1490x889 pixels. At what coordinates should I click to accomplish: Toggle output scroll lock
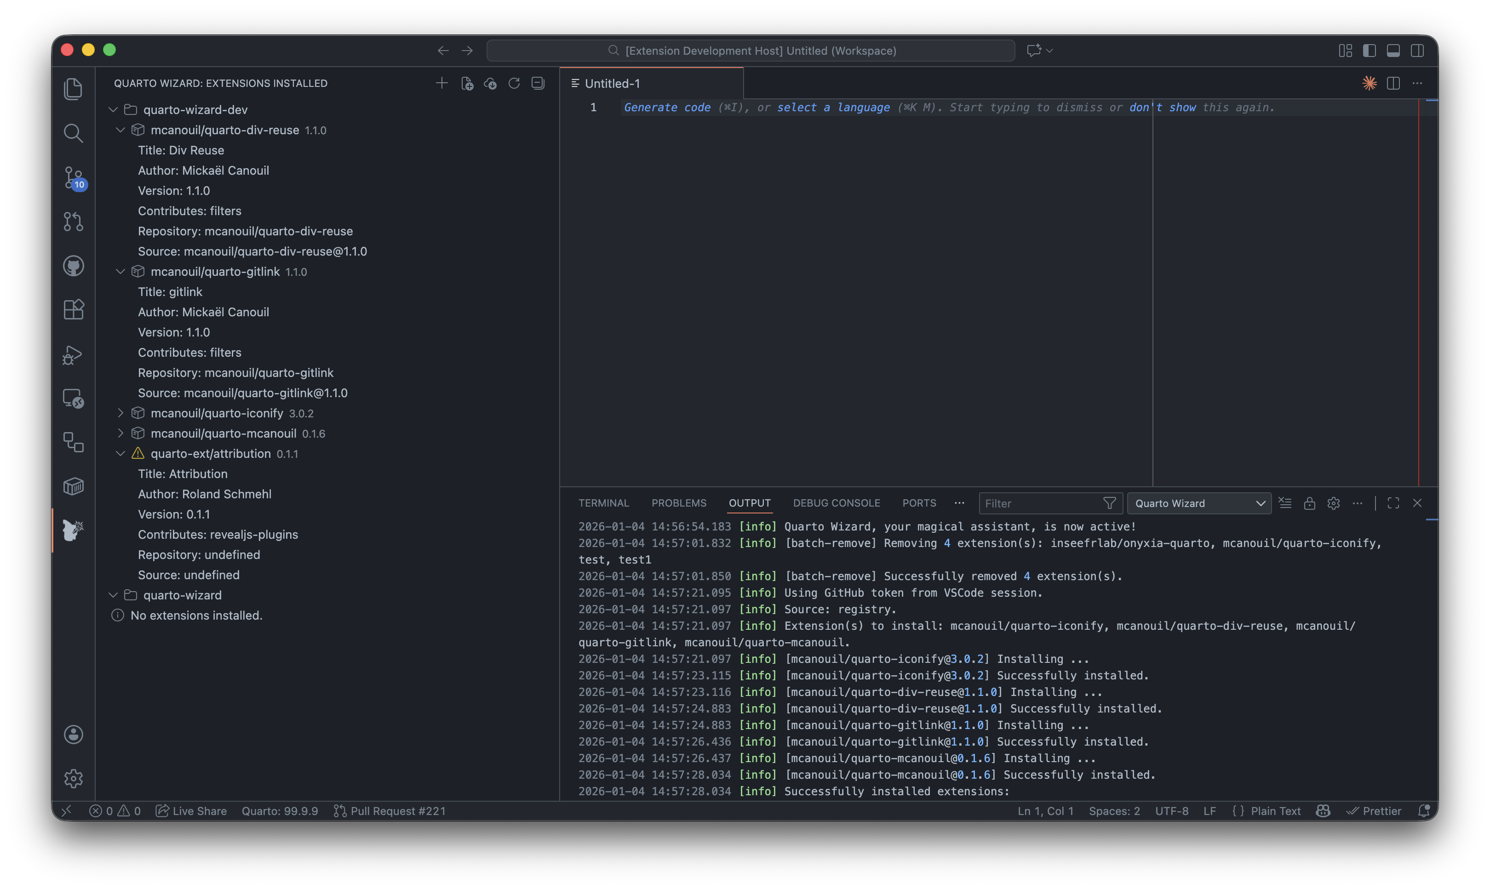pyautogui.click(x=1309, y=503)
